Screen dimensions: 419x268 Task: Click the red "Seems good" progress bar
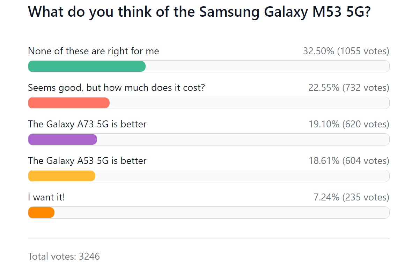[x=69, y=103]
